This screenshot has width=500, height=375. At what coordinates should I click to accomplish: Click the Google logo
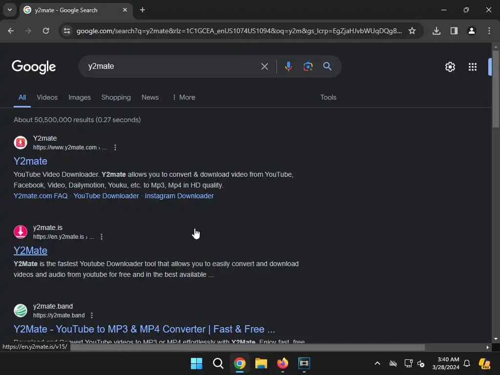click(34, 67)
